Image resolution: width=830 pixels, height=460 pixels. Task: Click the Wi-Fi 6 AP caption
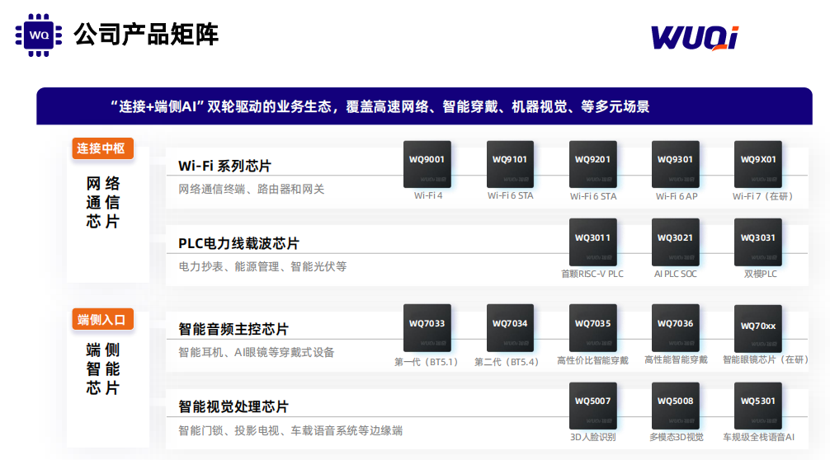pyautogui.click(x=677, y=196)
